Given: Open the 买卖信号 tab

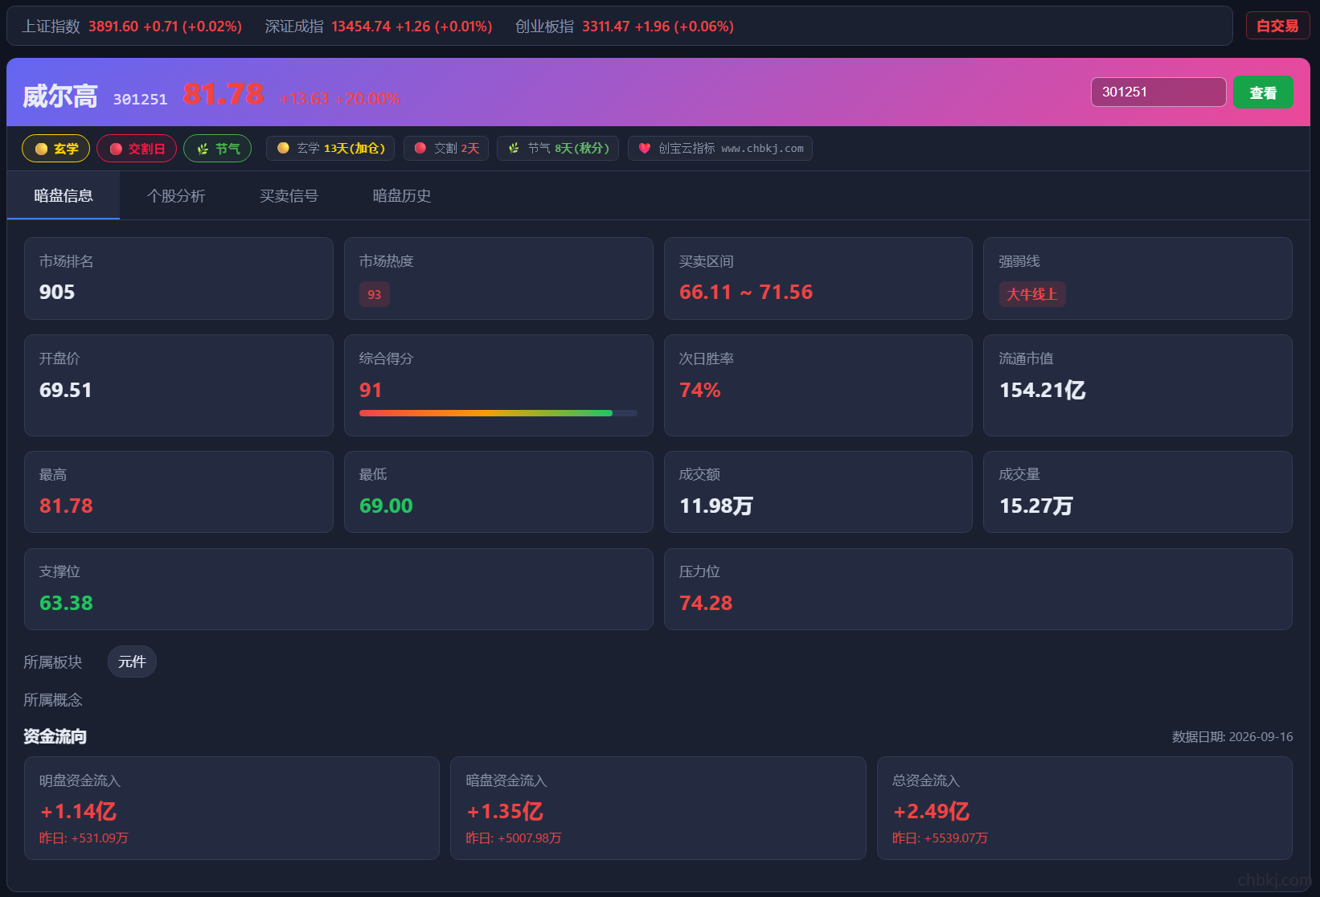Looking at the screenshot, I should pyautogui.click(x=289, y=195).
